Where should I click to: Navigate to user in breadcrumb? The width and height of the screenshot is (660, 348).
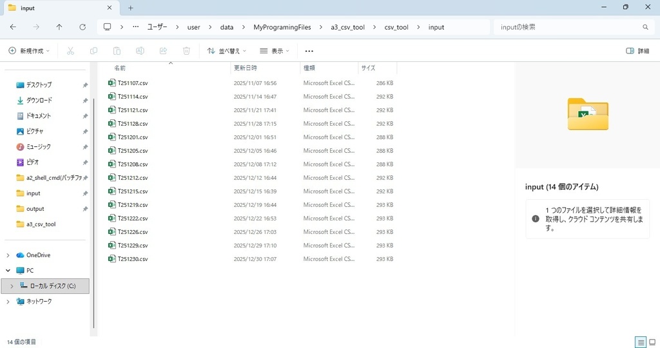(193, 27)
